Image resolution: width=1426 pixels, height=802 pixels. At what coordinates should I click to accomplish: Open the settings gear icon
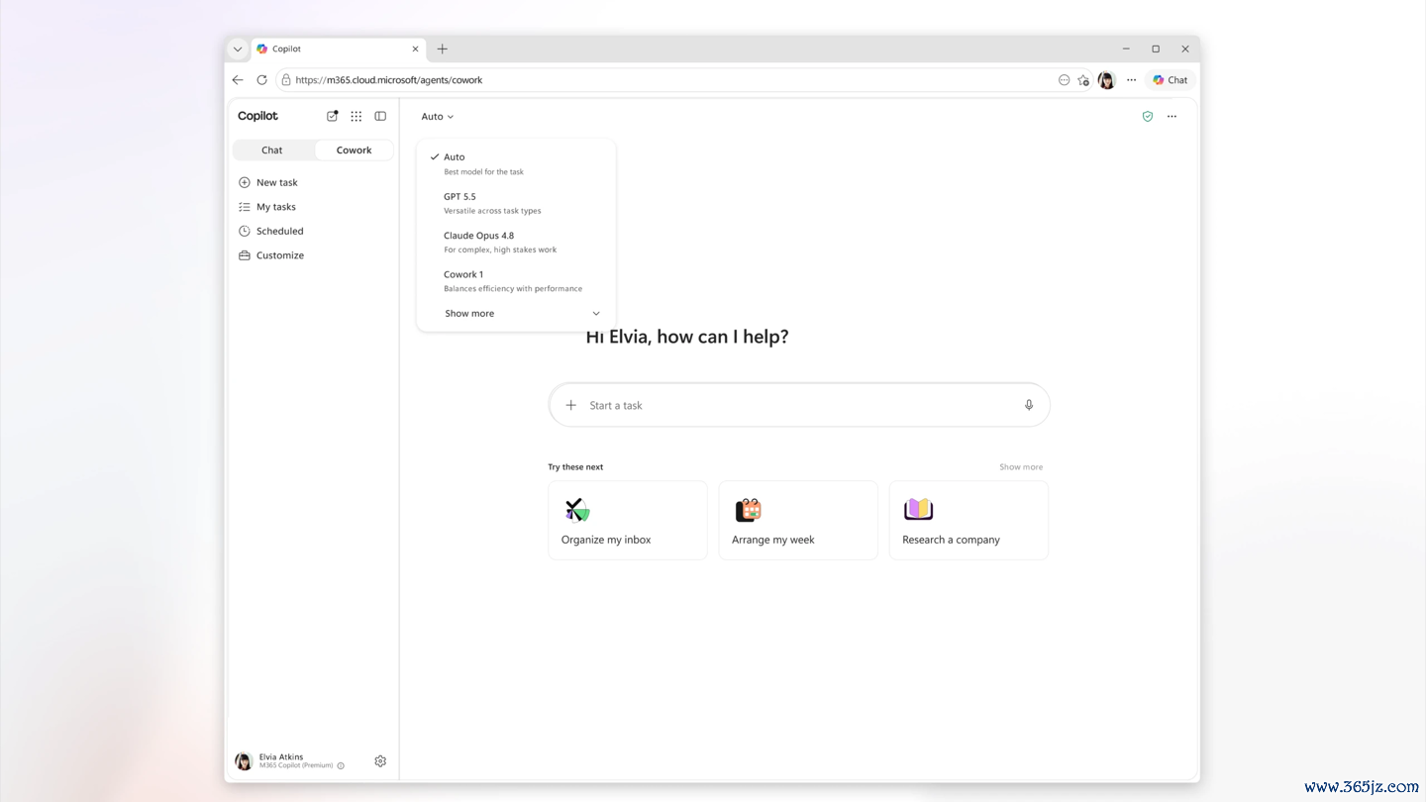tap(380, 761)
